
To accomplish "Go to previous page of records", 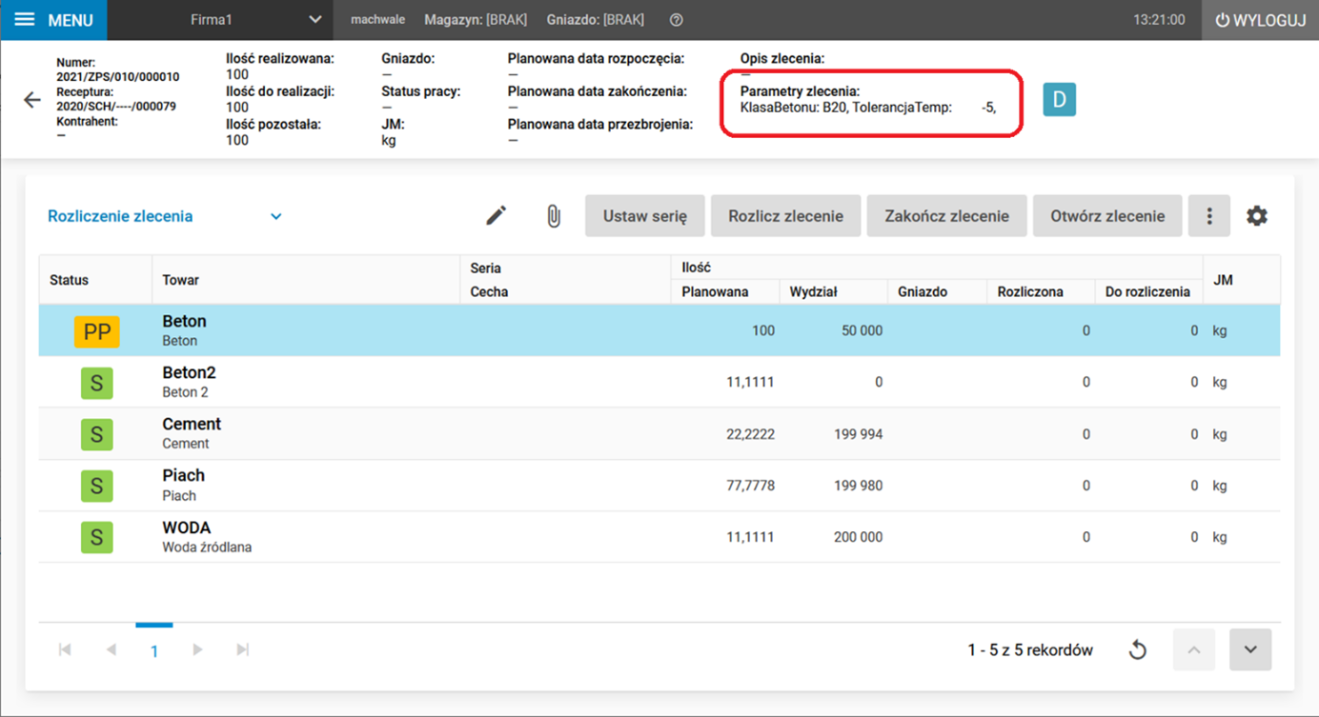I will point(111,649).
